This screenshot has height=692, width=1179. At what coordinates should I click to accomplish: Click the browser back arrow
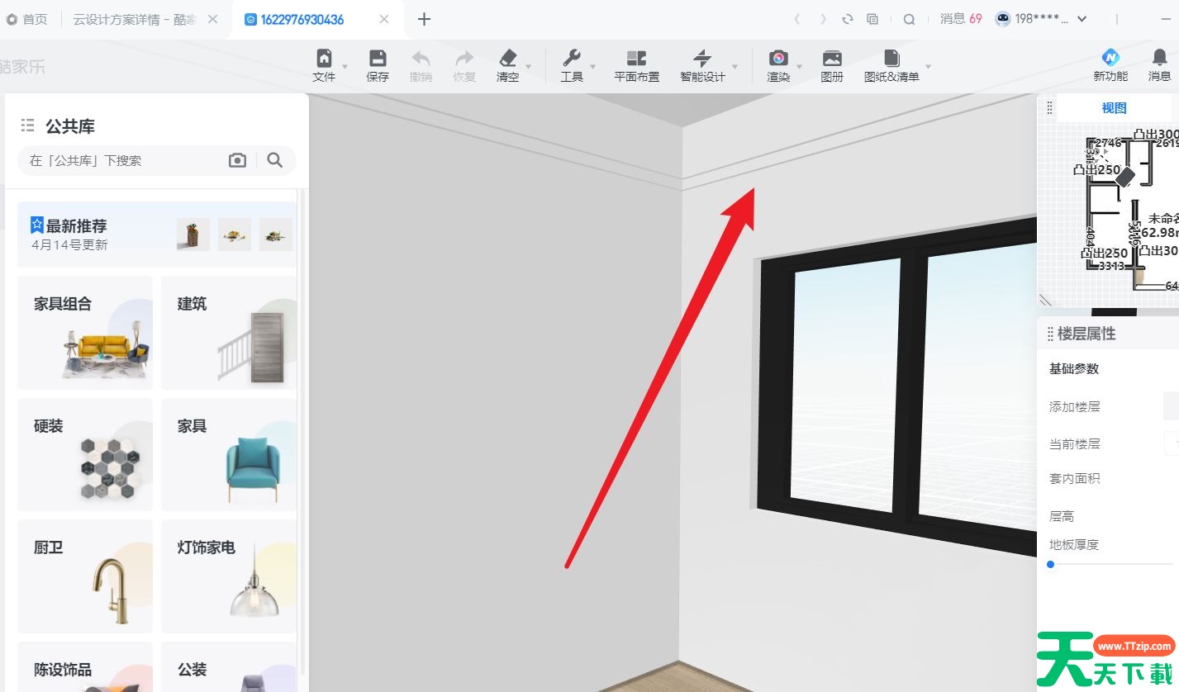point(796,19)
